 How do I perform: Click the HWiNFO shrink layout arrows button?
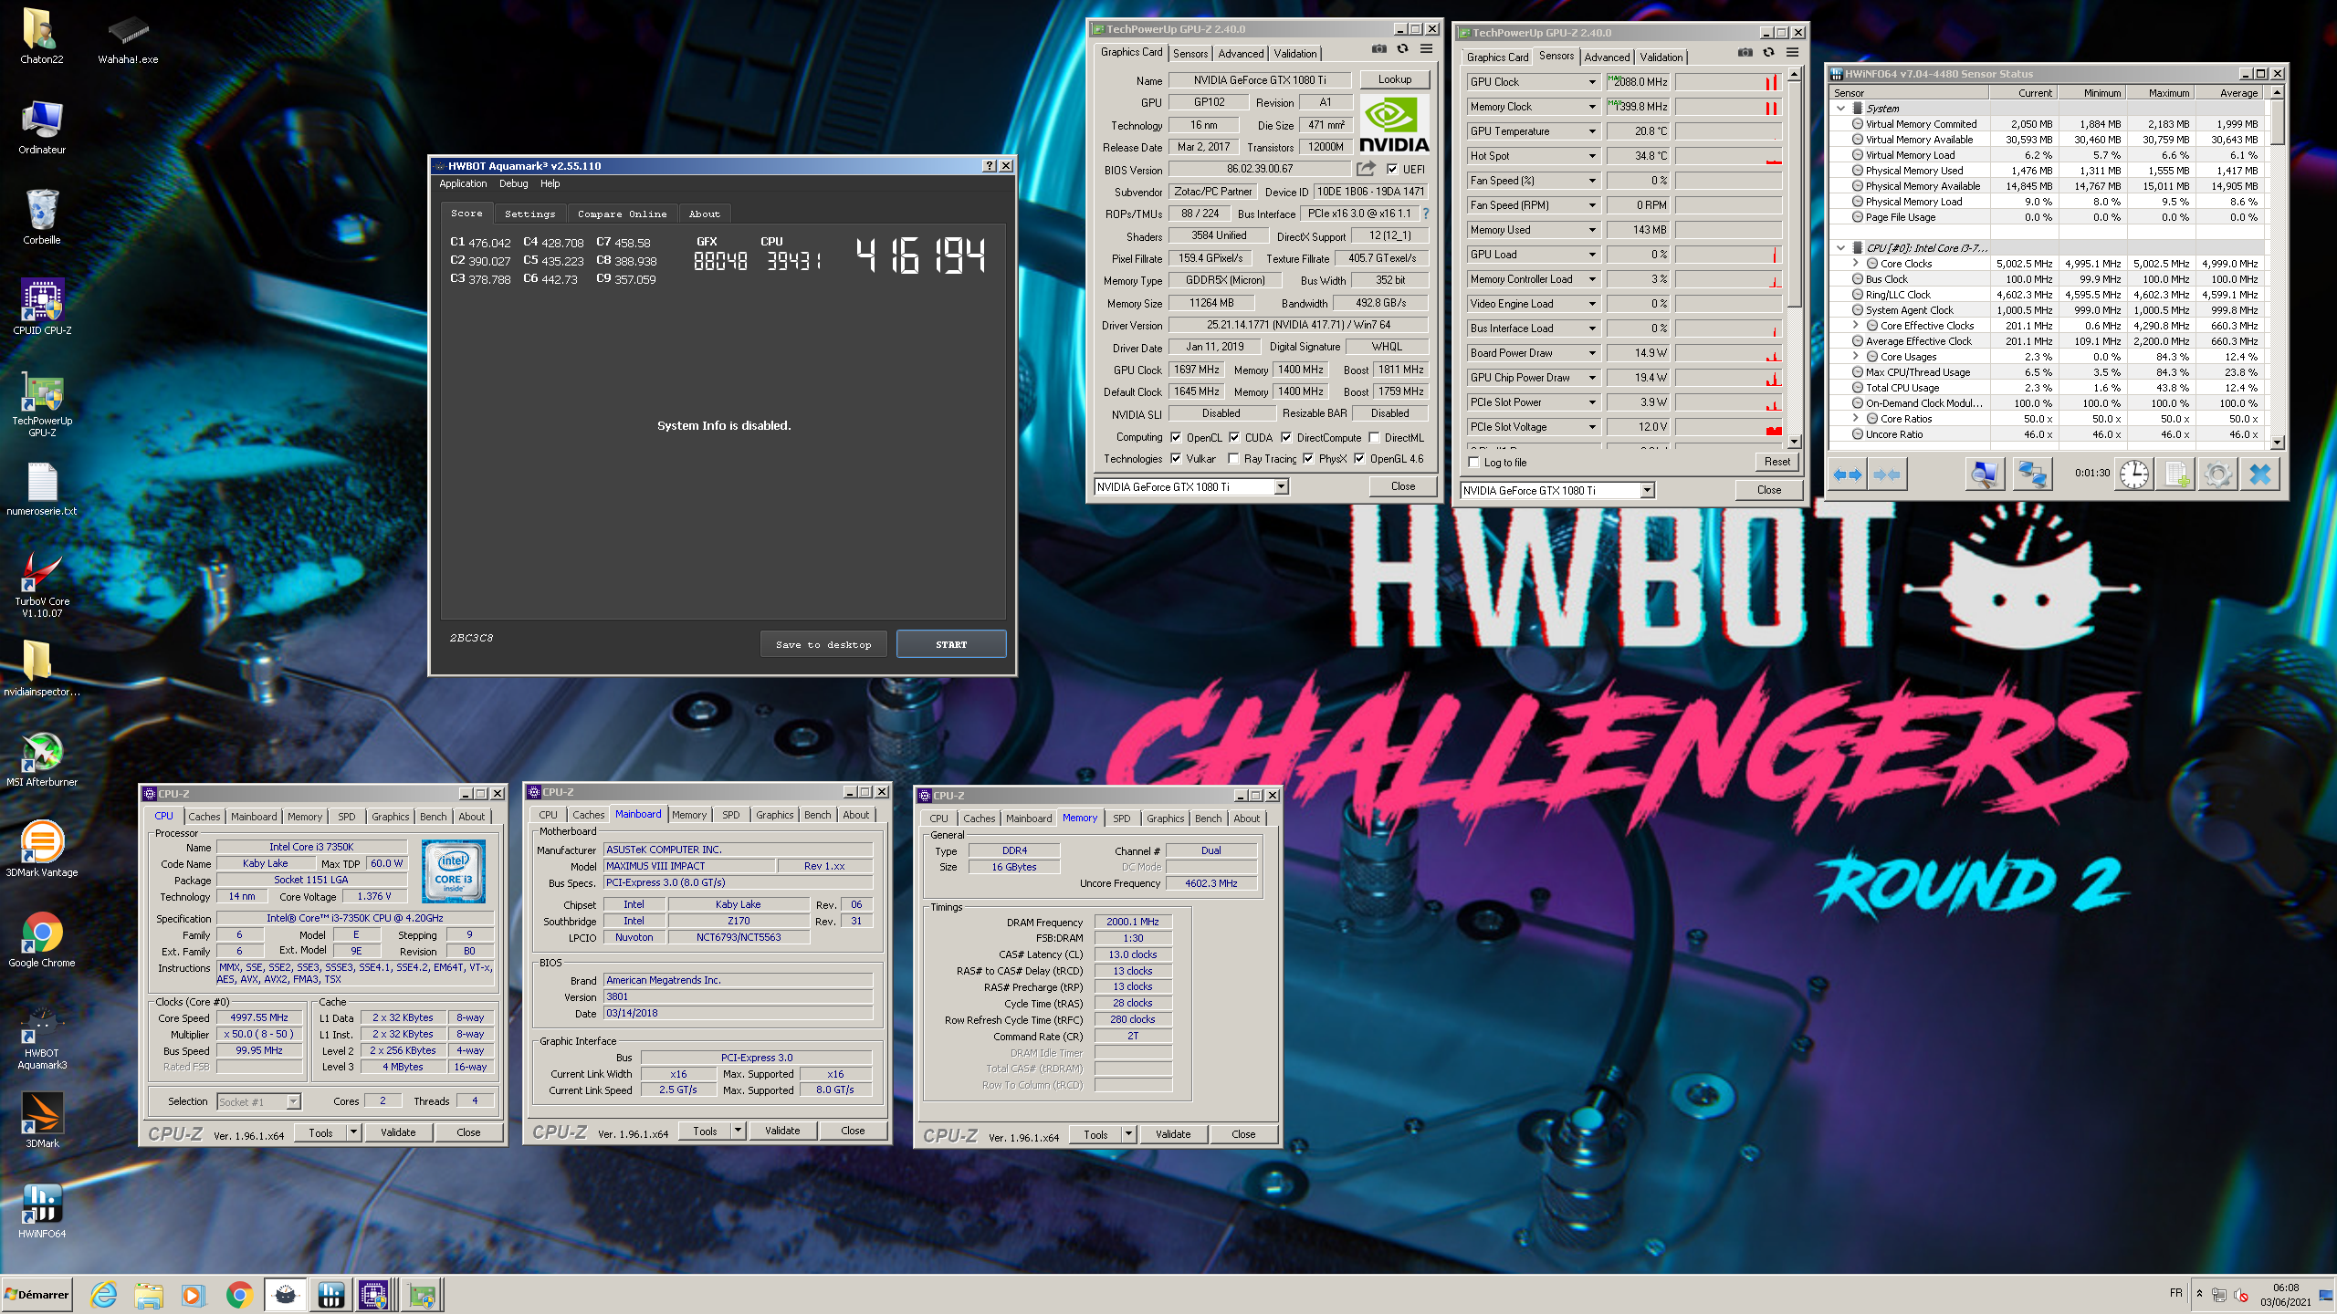pyautogui.click(x=1887, y=474)
